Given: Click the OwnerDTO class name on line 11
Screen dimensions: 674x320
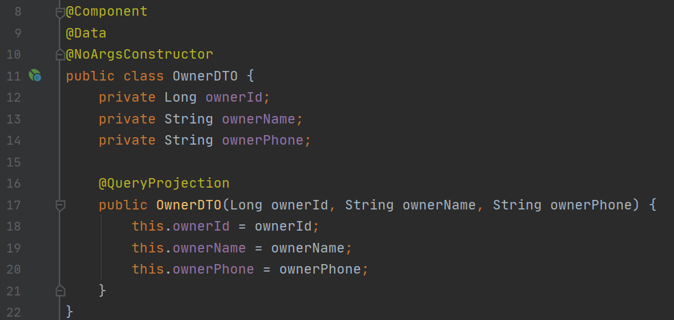Looking at the screenshot, I should (x=205, y=76).
